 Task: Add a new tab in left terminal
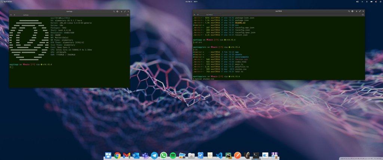(11, 15)
